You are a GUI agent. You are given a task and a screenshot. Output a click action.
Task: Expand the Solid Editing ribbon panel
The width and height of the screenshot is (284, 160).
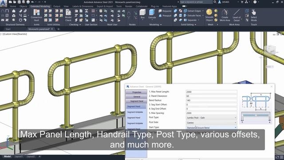[188, 24]
